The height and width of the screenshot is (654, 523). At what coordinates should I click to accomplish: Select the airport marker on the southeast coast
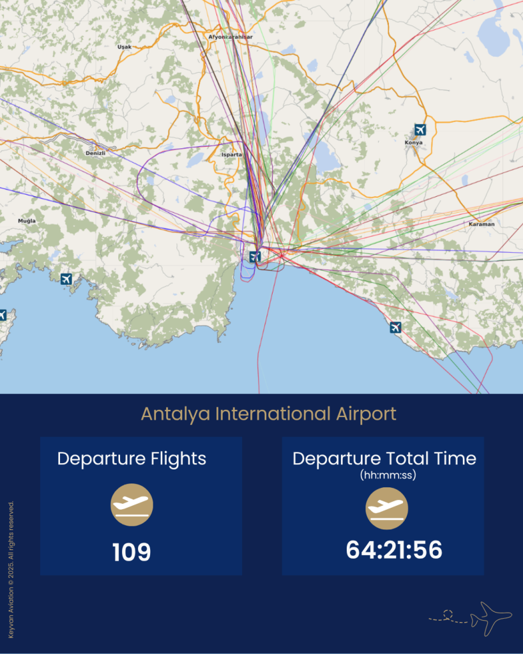pyautogui.click(x=395, y=328)
